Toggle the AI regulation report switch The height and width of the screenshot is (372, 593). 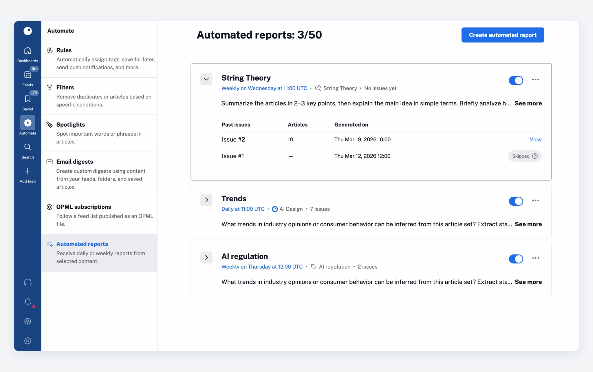[x=516, y=259]
